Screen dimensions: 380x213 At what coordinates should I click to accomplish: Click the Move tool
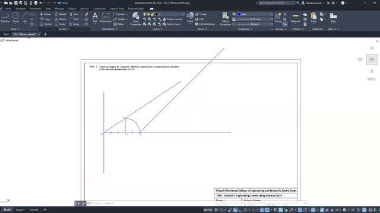[x=45, y=14]
